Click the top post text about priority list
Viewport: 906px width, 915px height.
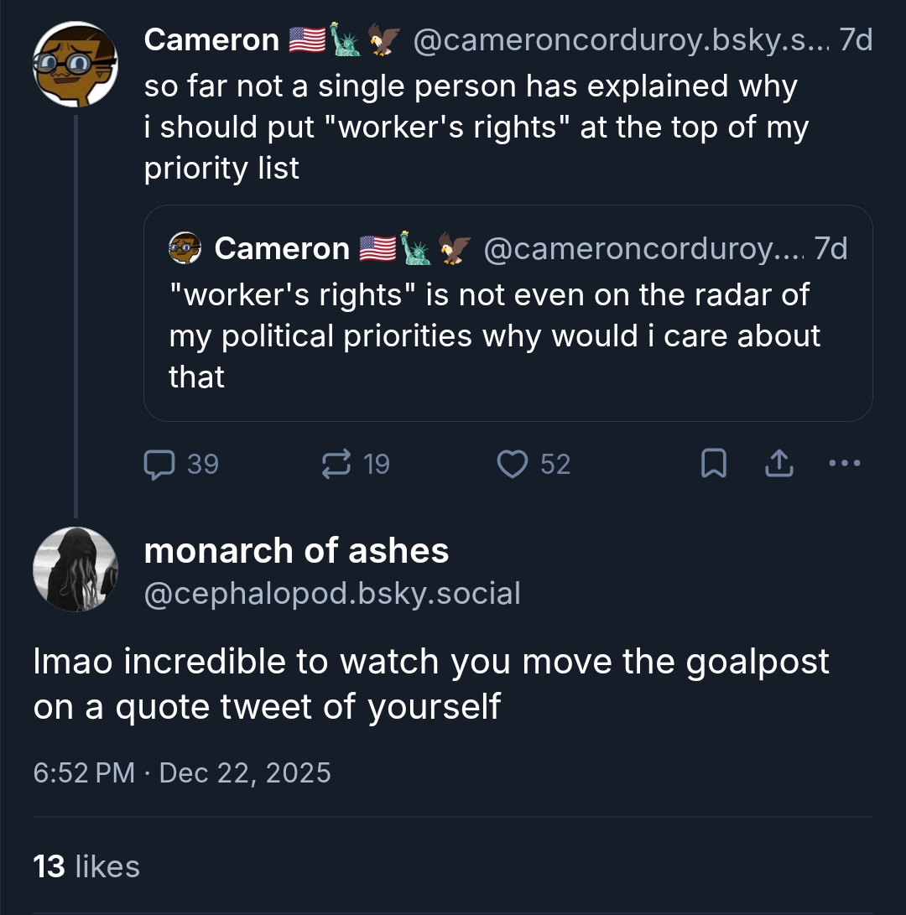[x=476, y=127]
